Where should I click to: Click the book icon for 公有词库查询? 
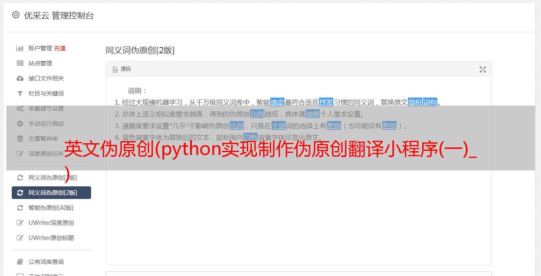click(20, 262)
